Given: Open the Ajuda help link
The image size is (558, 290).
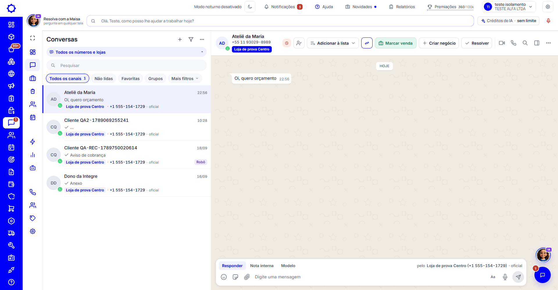Looking at the screenshot, I should [x=324, y=7].
